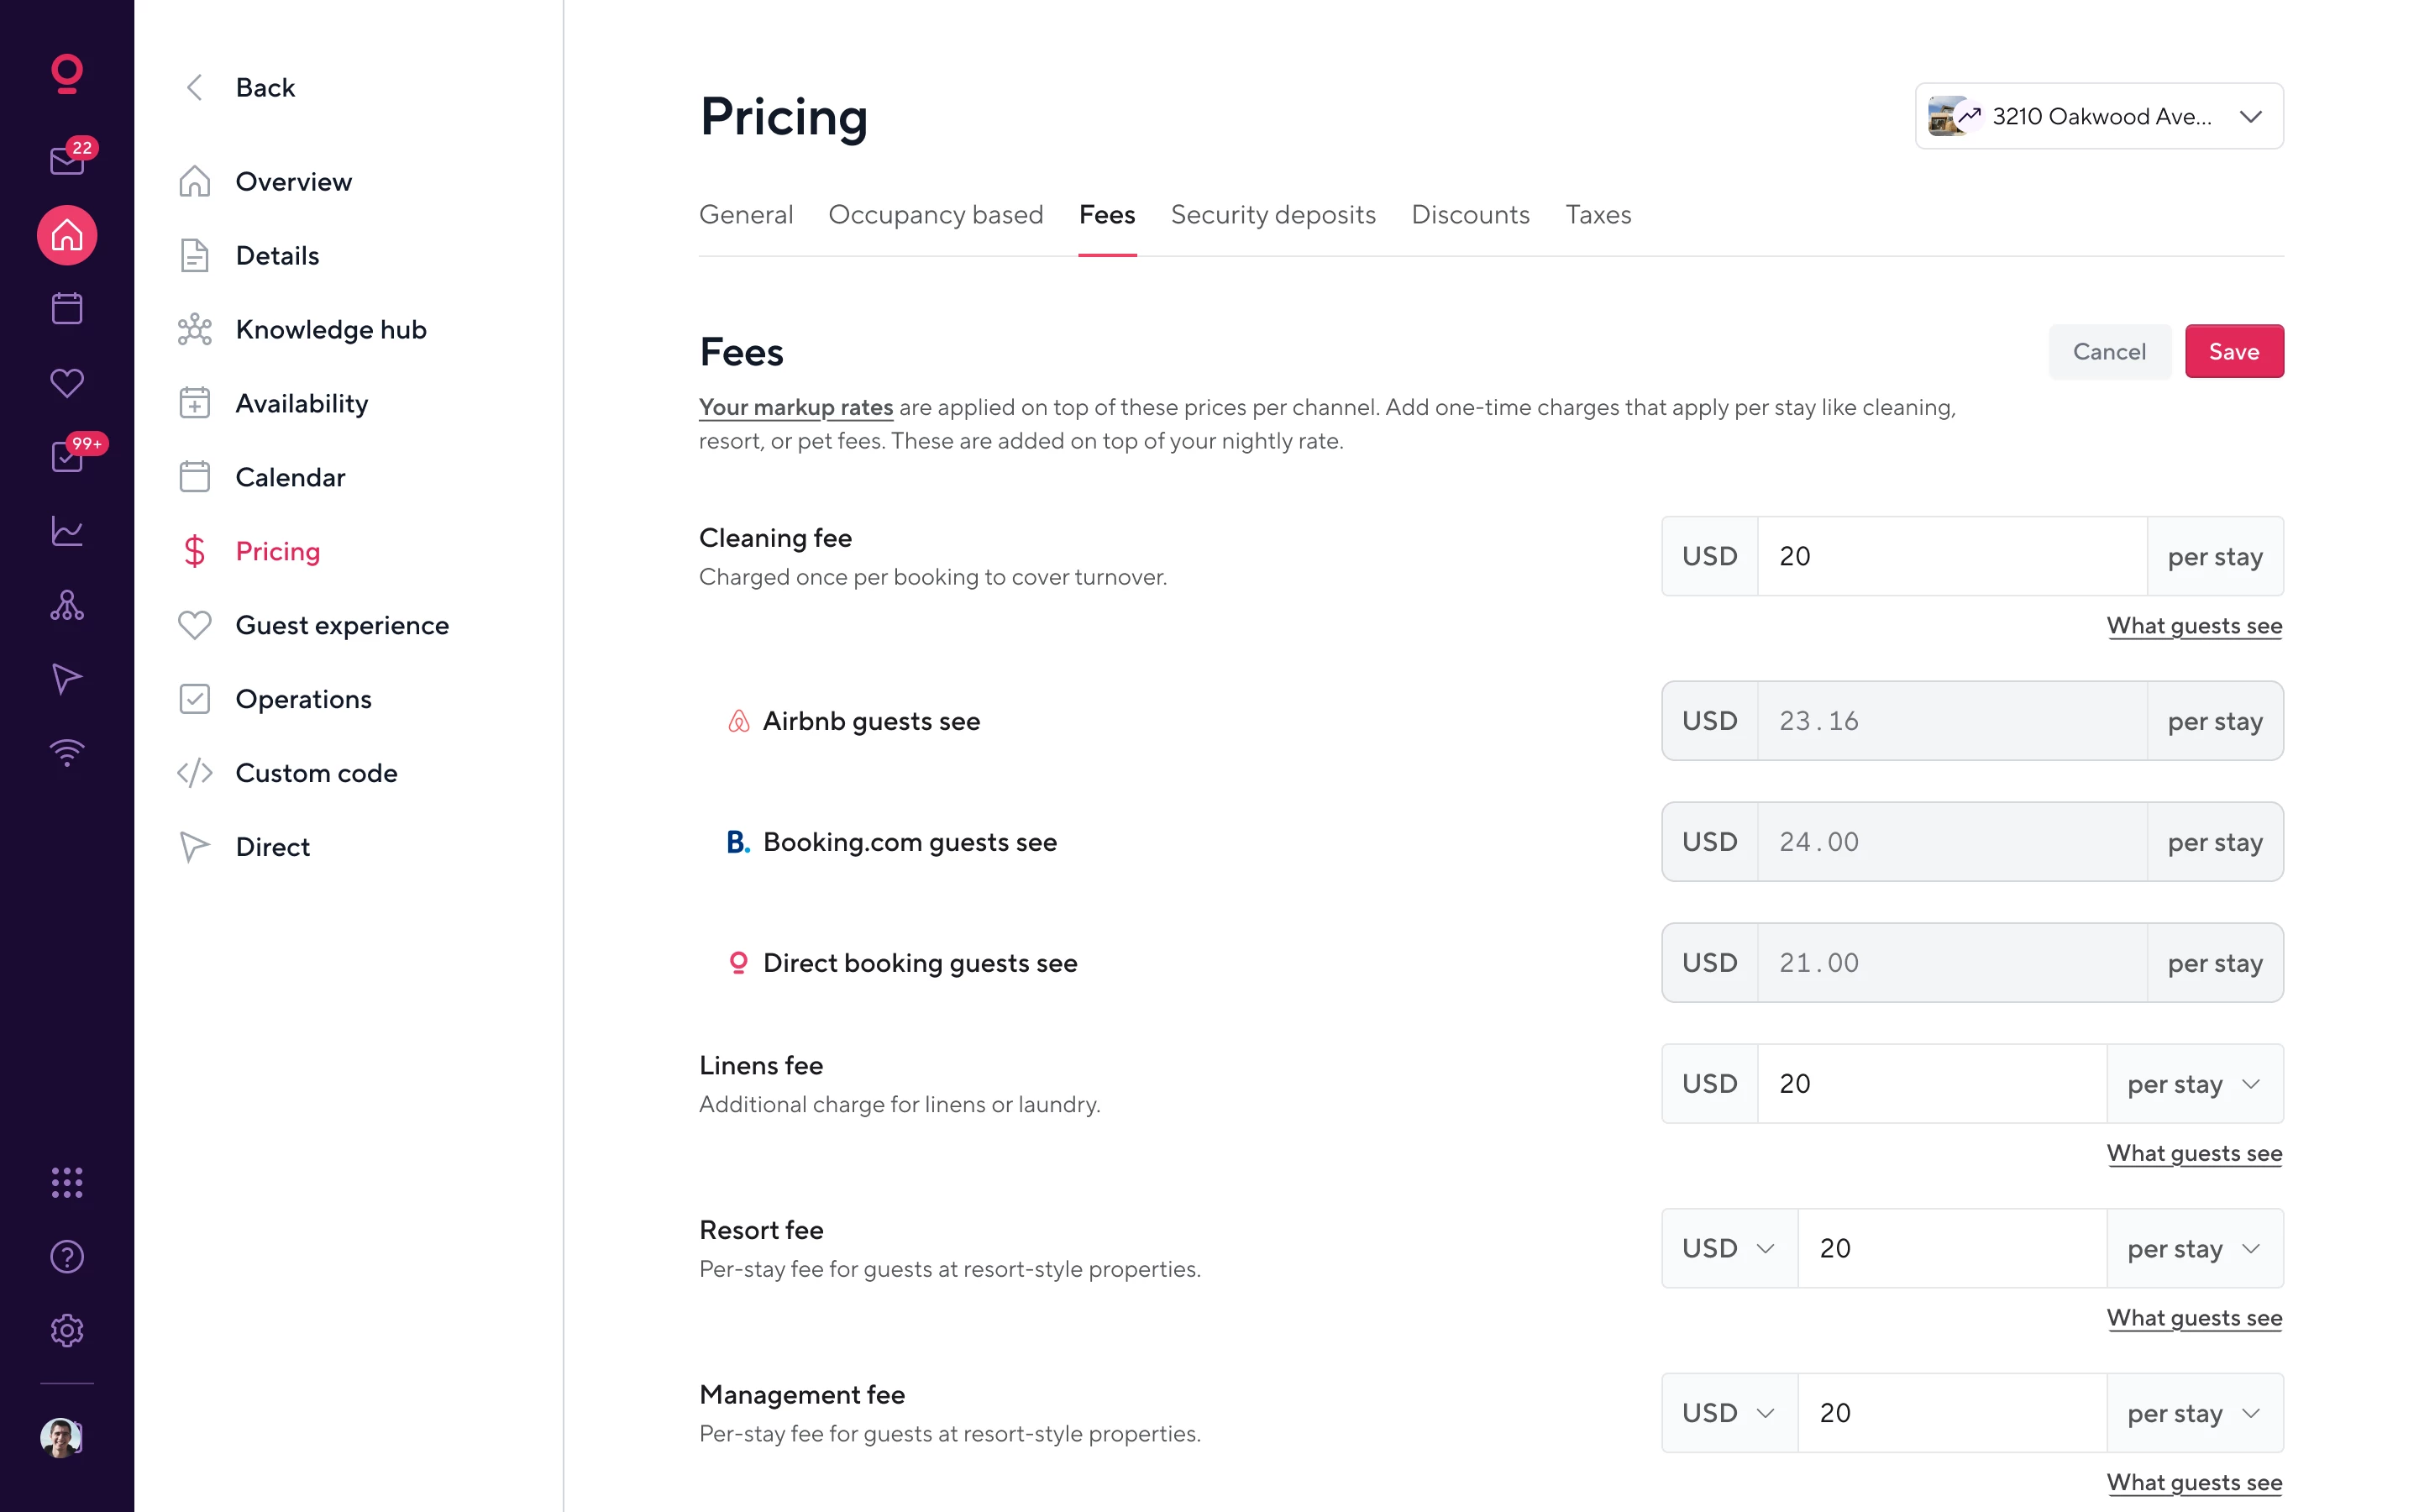Click the Cleaning fee amount input field
2419x1512 pixels.
pyautogui.click(x=1951, y=556)
